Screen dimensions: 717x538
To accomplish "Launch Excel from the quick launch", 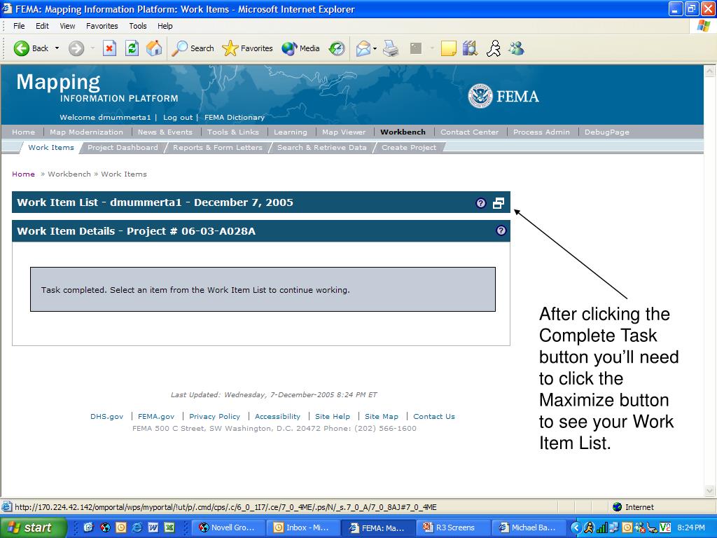I will [x=169, y=527].
